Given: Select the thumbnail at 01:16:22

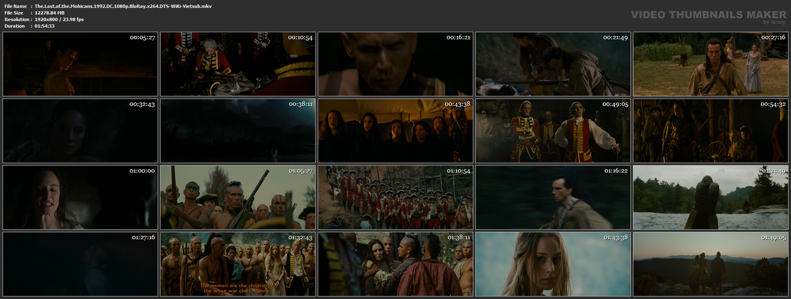Looking at the screenshot, I should pos(553,197).
